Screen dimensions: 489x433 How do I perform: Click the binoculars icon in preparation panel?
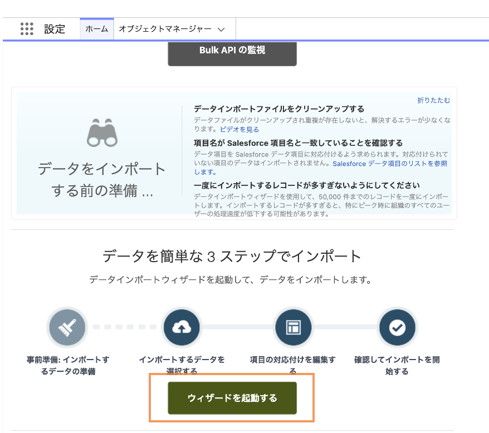pyautogui.click(x=102, y=132)
